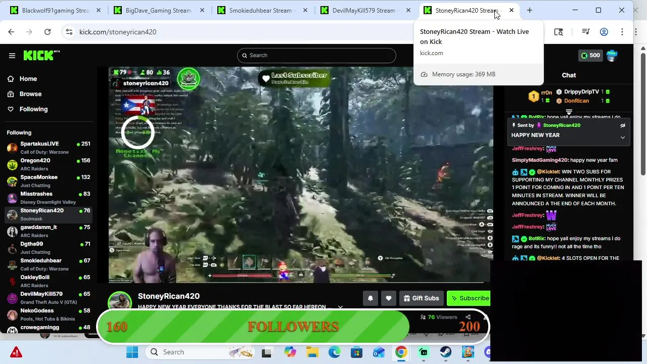Launch Microsoft Edge from taskbar

coord(334,352)
